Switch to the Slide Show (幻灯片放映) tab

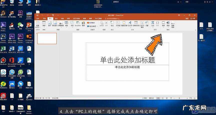click(x=76, y=19)
